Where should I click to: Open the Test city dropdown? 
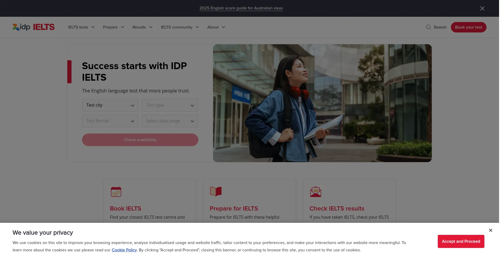(110, 105)
